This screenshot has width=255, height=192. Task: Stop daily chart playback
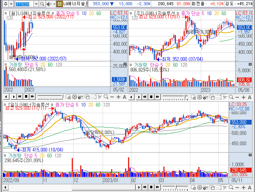pyautogui.click(x=151, y=187)
